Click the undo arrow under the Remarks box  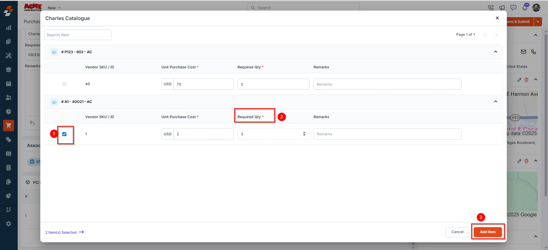32,123
